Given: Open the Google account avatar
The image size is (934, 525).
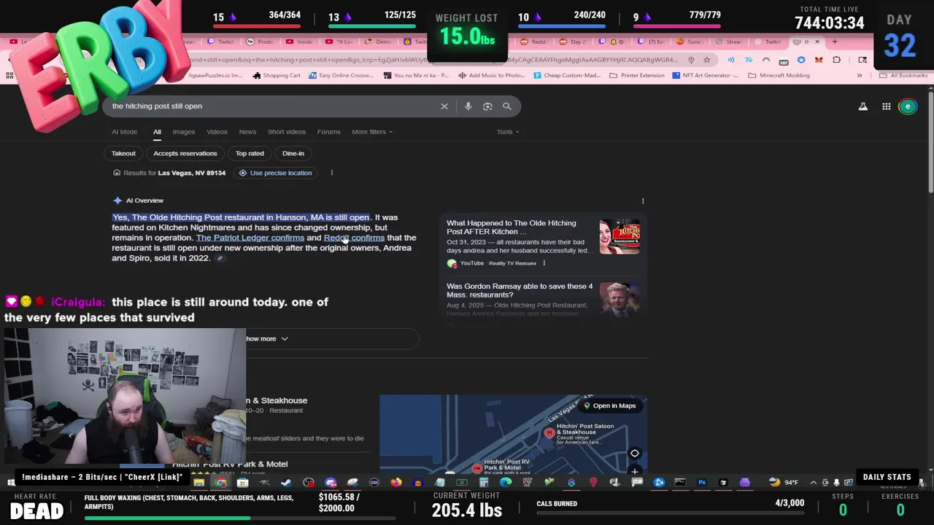Looking at the screenshot, I should tap(908, 106).
